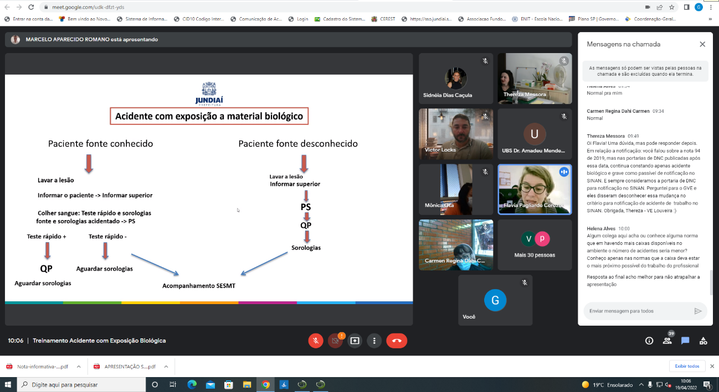This screenshot has height=392, width=719.
Task: Click the chat panel scrollbar
Action: 711,283
